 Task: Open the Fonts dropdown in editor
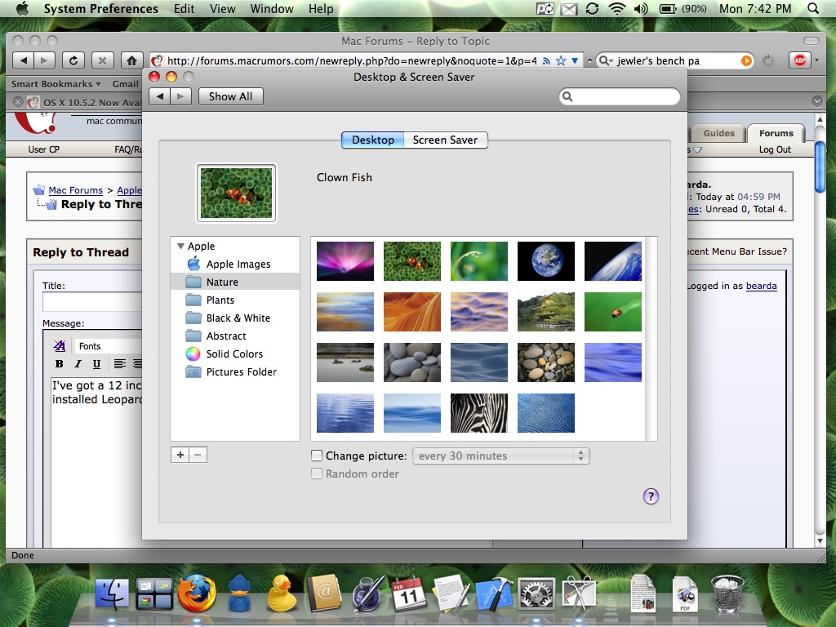pos(109,346)
